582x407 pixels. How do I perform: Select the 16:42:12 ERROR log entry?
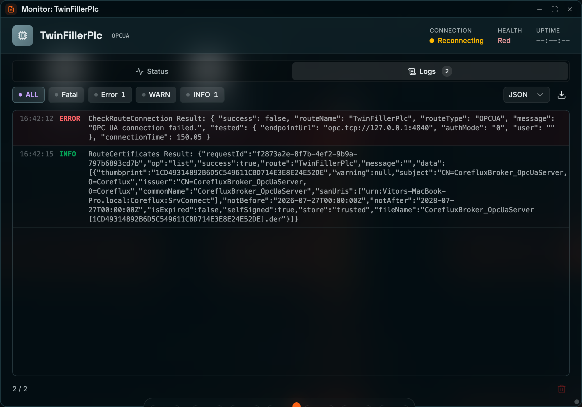(x=291, y=128)
